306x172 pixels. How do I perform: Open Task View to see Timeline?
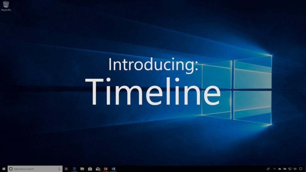[x=66, y=169]
